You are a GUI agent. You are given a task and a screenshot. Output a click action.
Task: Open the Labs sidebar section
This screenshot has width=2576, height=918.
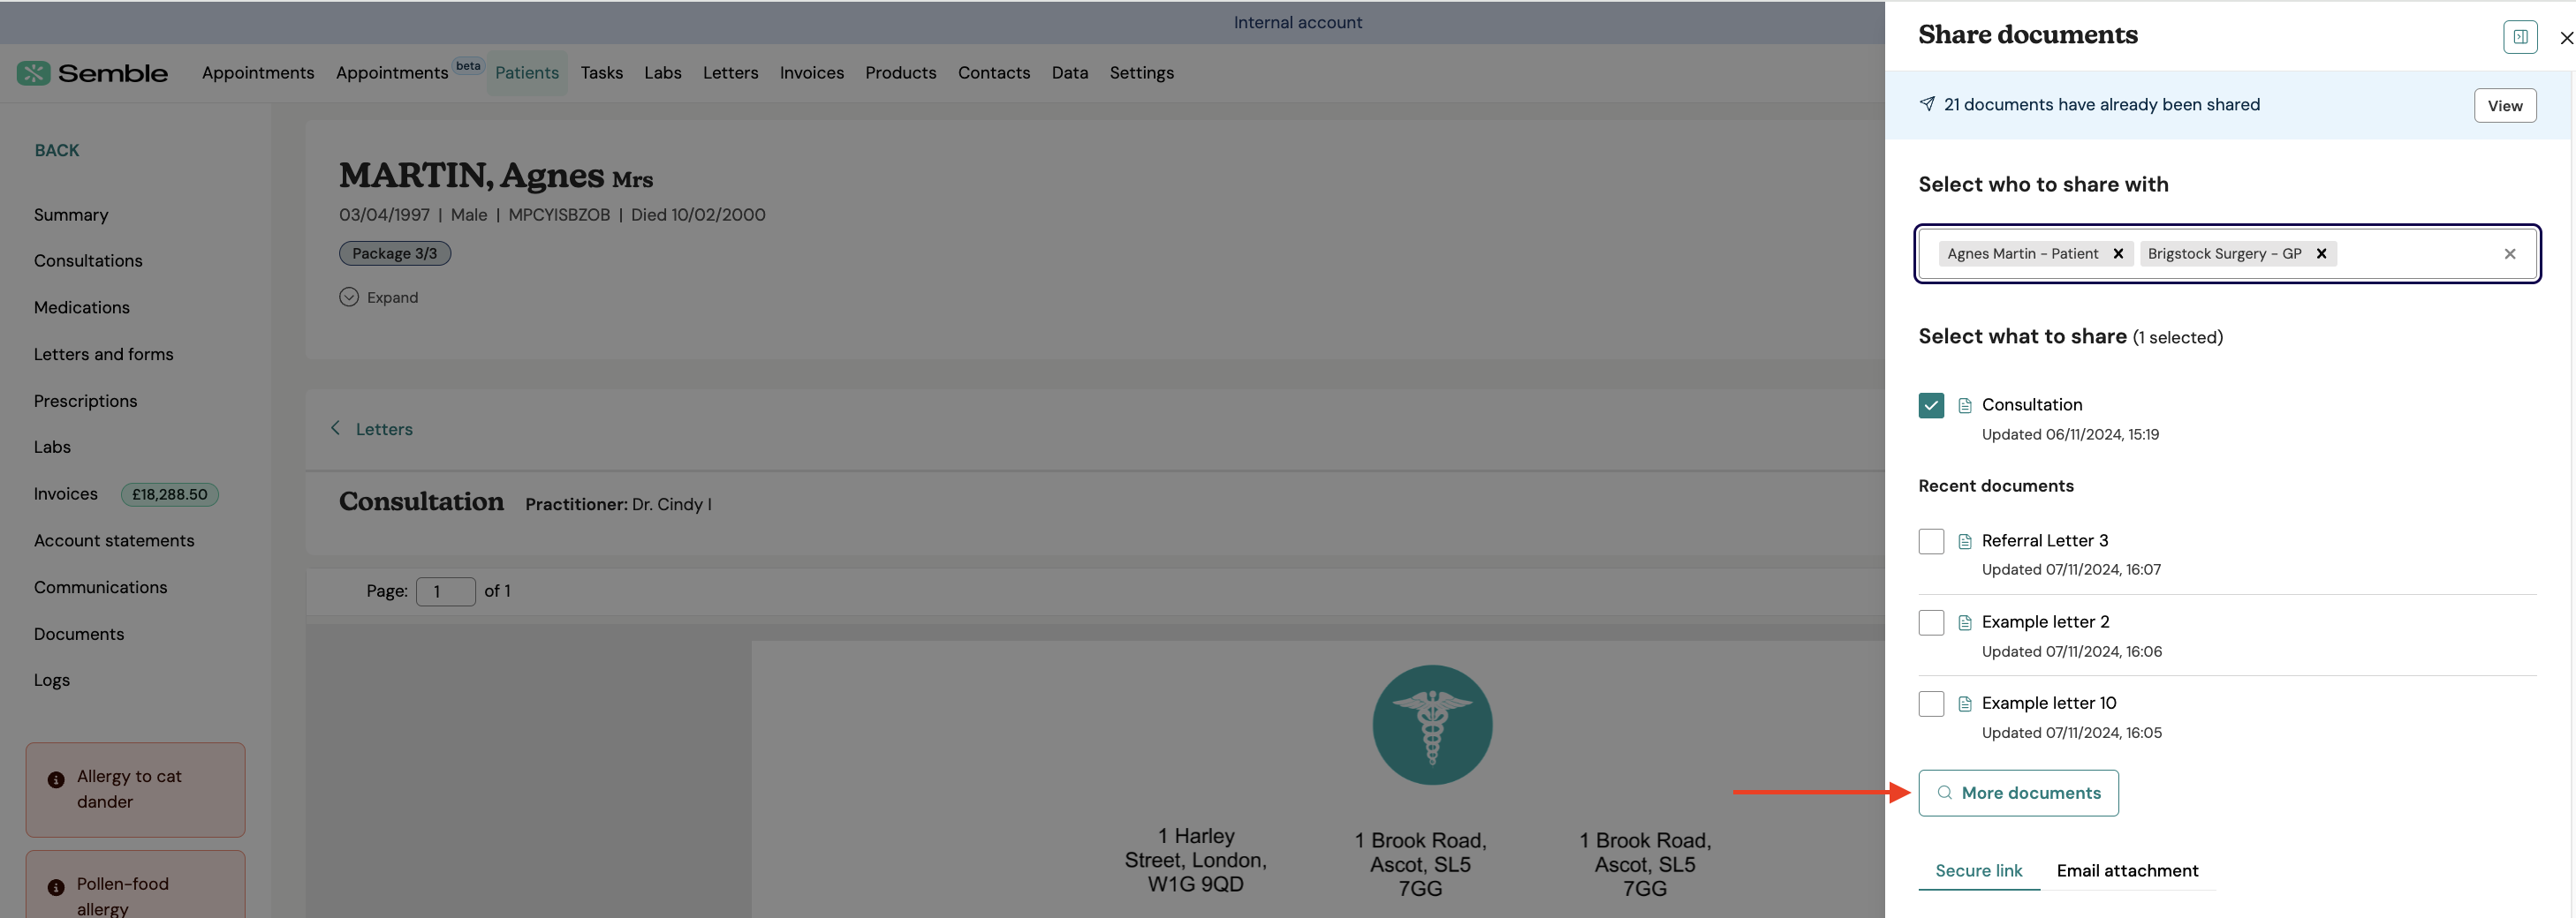pos(52,448)
